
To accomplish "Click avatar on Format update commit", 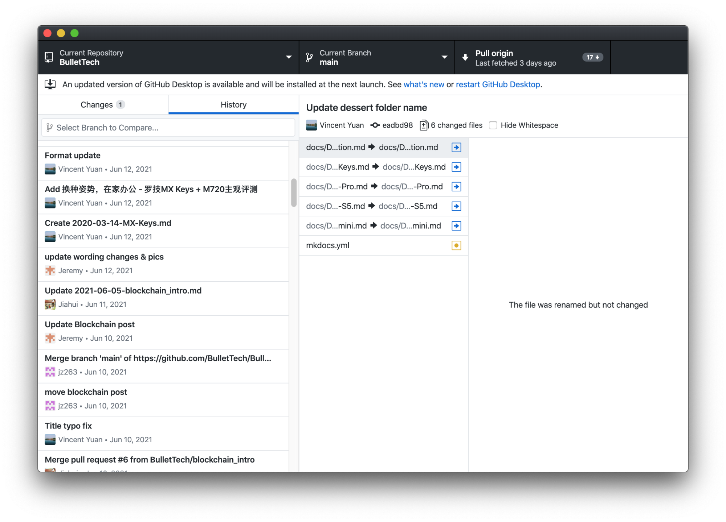I will click(x=50, y=169).
